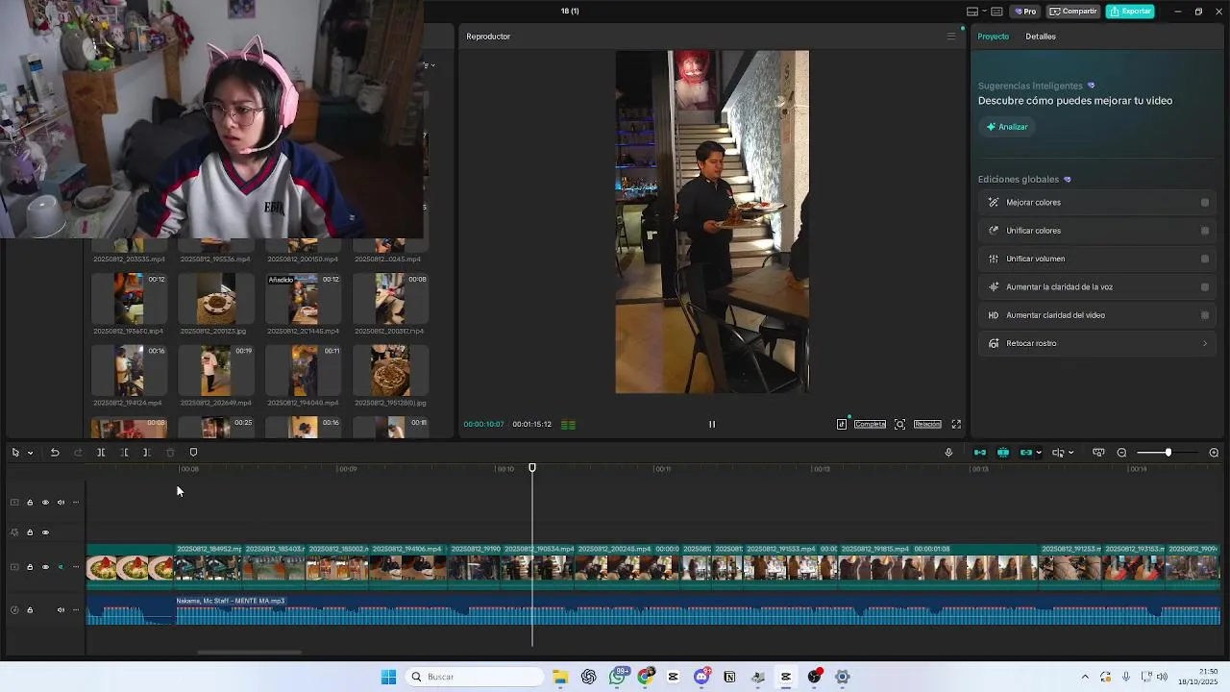Click first layout icon in title bar

pyautogui.click(x=972, y=12)
